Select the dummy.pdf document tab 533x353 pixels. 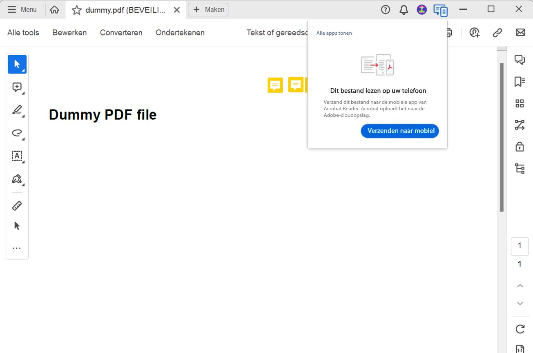tap(125, 10)
